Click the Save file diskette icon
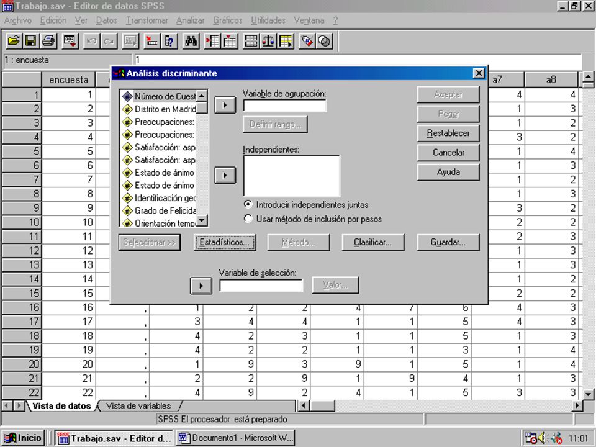The image size is (596, 447). coord(31,41)
